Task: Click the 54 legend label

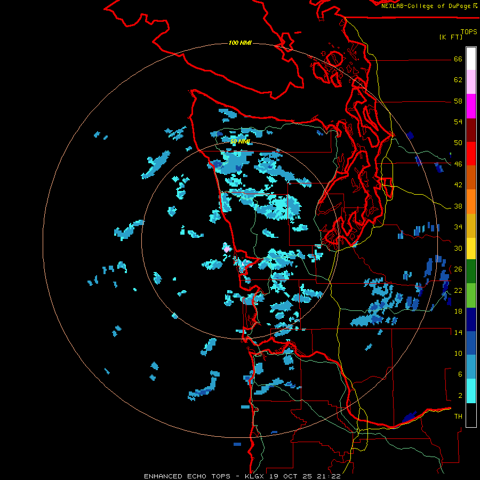Action: 458,122
